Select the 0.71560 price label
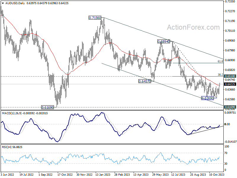This screenshot has width=237, height=178. coord(95,18)
